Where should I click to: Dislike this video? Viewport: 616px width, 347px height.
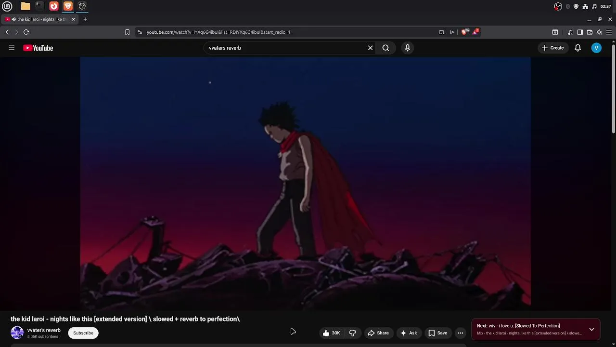353,333
